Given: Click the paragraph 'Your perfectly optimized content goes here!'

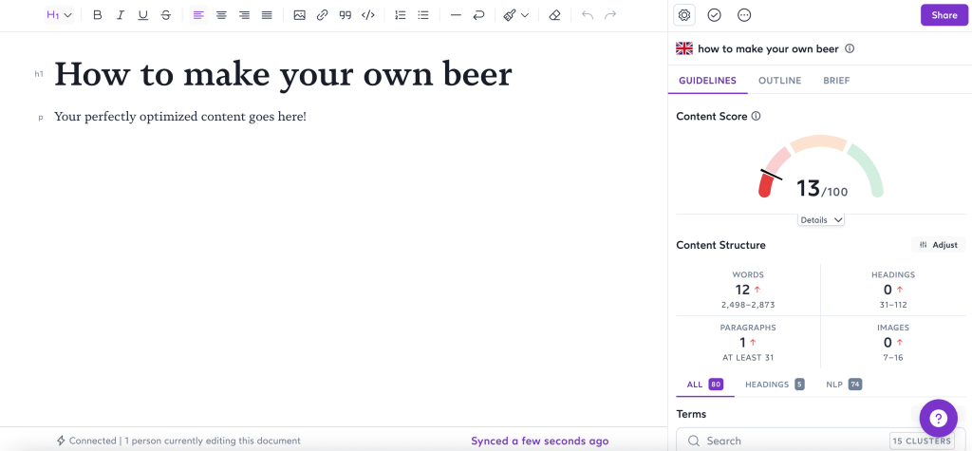Looking at the screenshot, I should 180,117.
